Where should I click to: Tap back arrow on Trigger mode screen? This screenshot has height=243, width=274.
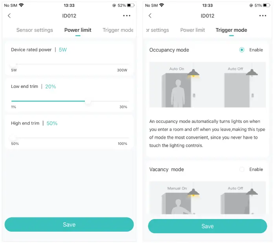coord(150,16)
